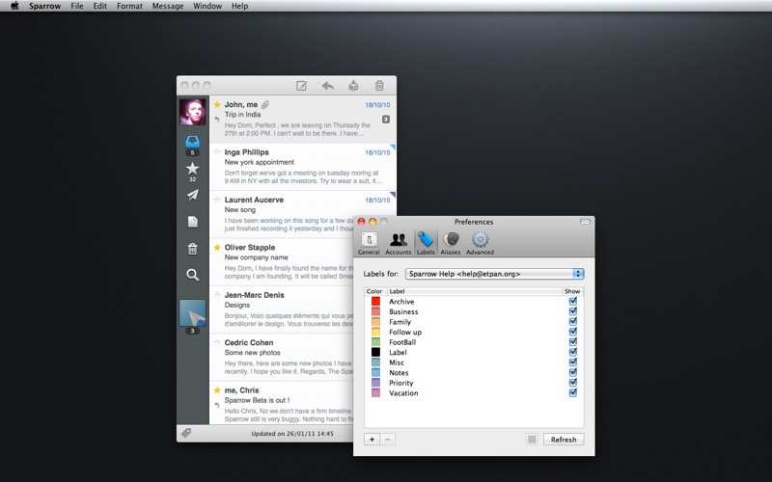Toggle Show checkbox for the Family label
Viewport: 772px width, 482px height.
coord(573,322)
